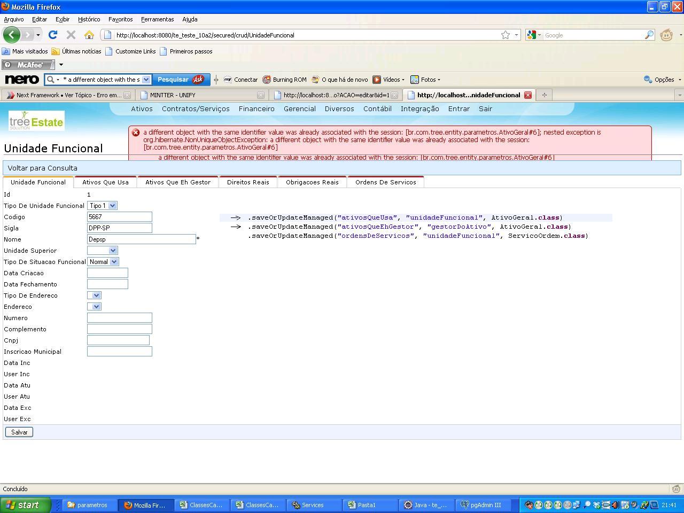Open O que há de novo
Screen dimensions: 684x513
[x=339, y=80]
